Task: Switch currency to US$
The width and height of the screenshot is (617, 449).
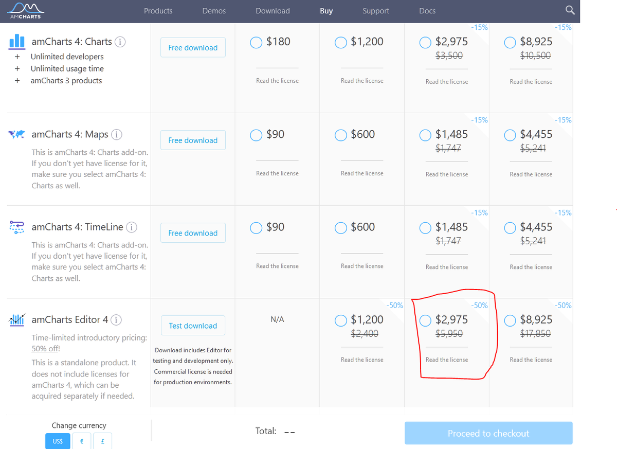Action: click(x=58, y=441)
